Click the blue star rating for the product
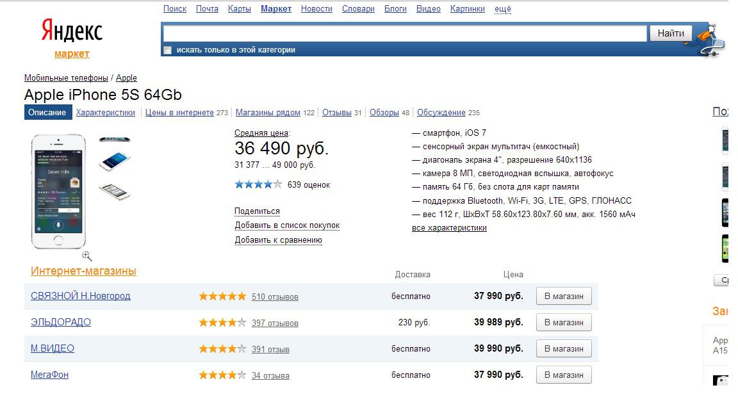Screen dimensions: 738x415 [x=258, y=184]
